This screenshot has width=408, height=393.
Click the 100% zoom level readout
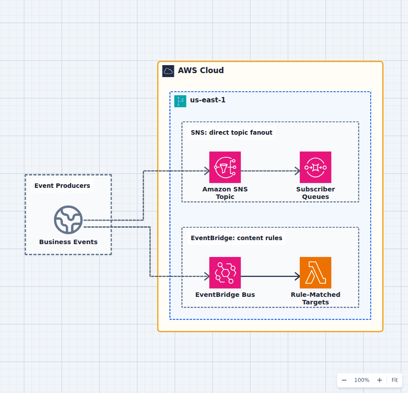pyautogui.click(x=362, y=380)
